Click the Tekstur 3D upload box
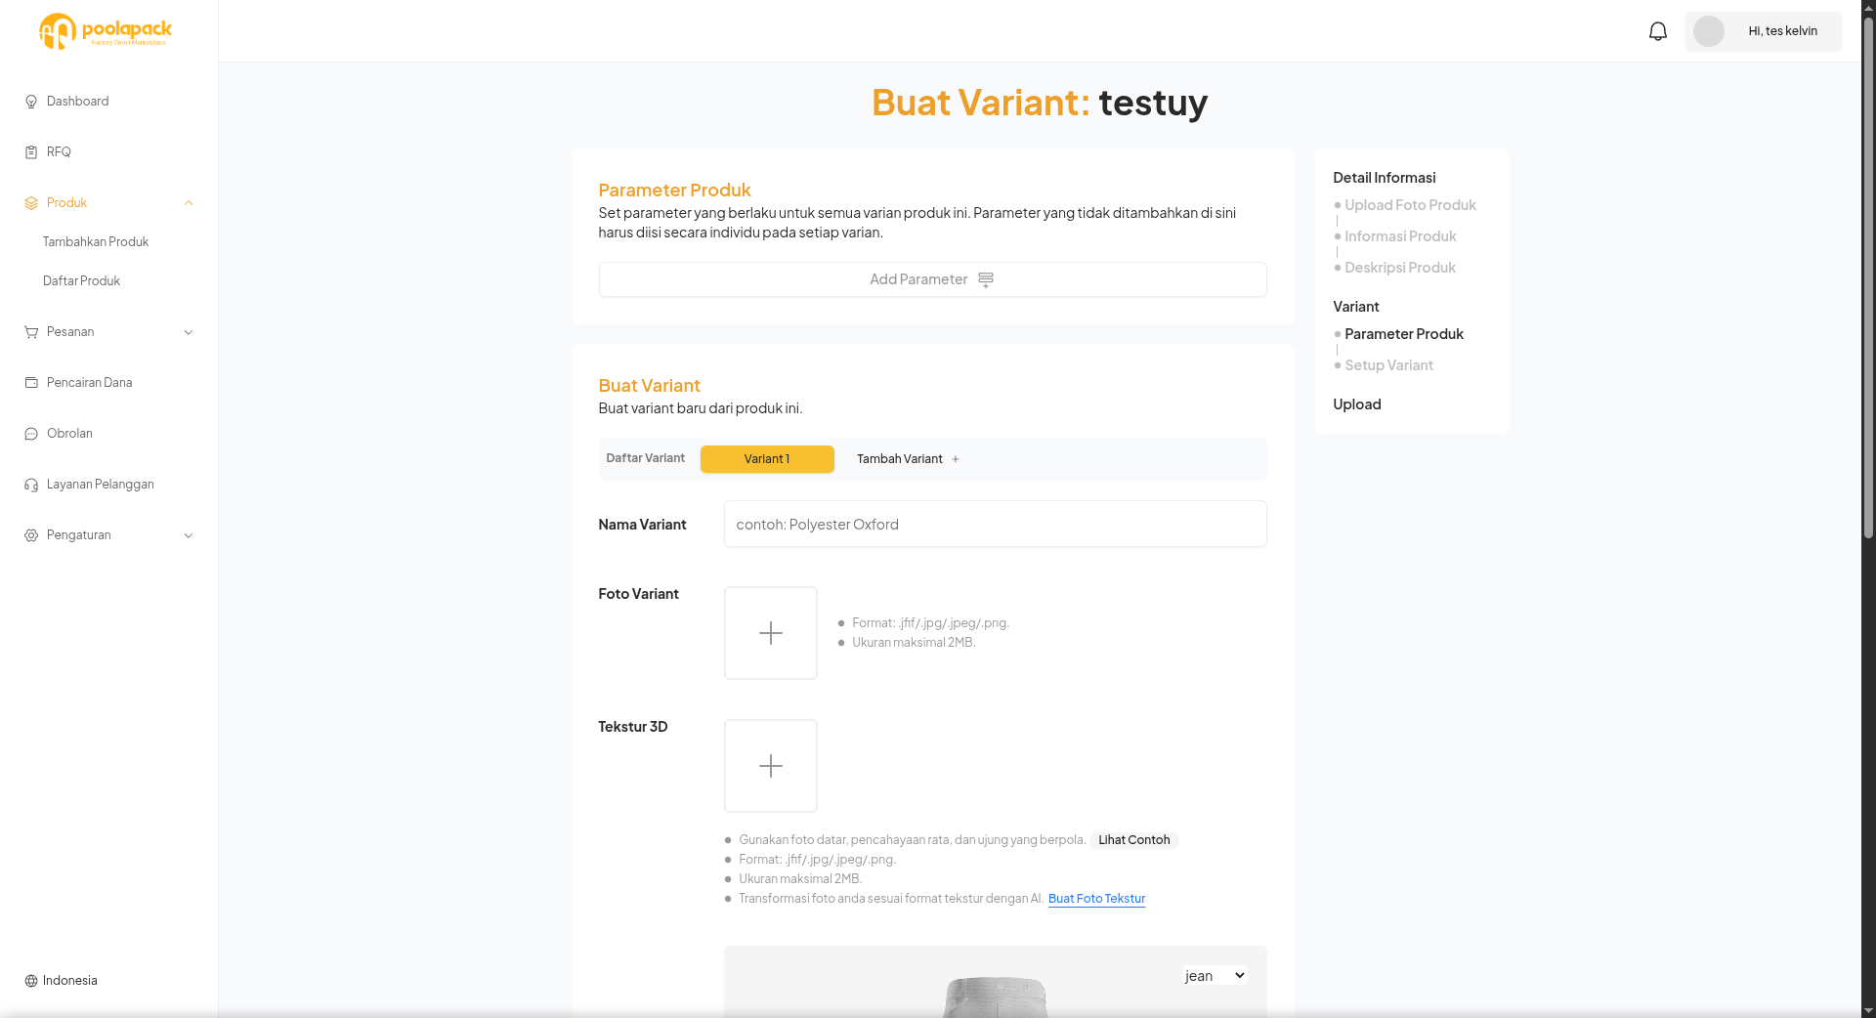The width and height of the screenshot is (1876, 1018). [x=771, y=766]
